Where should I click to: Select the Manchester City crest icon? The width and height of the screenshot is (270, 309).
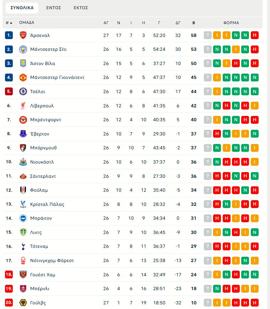(22, 49)
